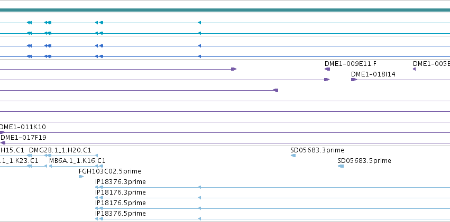Click the DME1-018I14 feature label
The image size is (450, 222).
(373, 74)
